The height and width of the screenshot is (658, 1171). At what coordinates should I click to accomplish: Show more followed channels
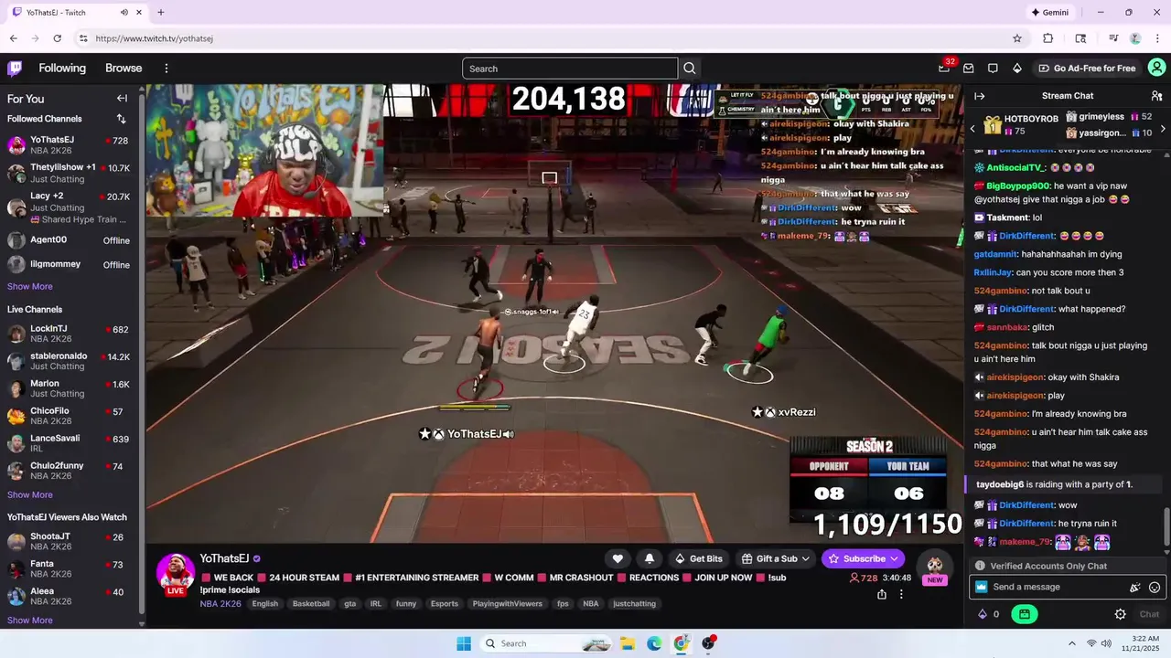click(x=30, y=286)
